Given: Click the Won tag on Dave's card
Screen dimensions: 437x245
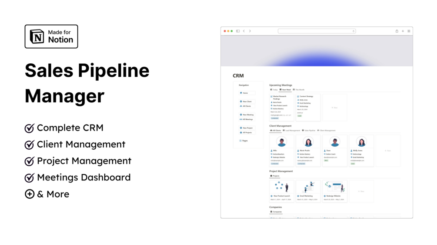Looking at the screenshot, I should (326, 160).
